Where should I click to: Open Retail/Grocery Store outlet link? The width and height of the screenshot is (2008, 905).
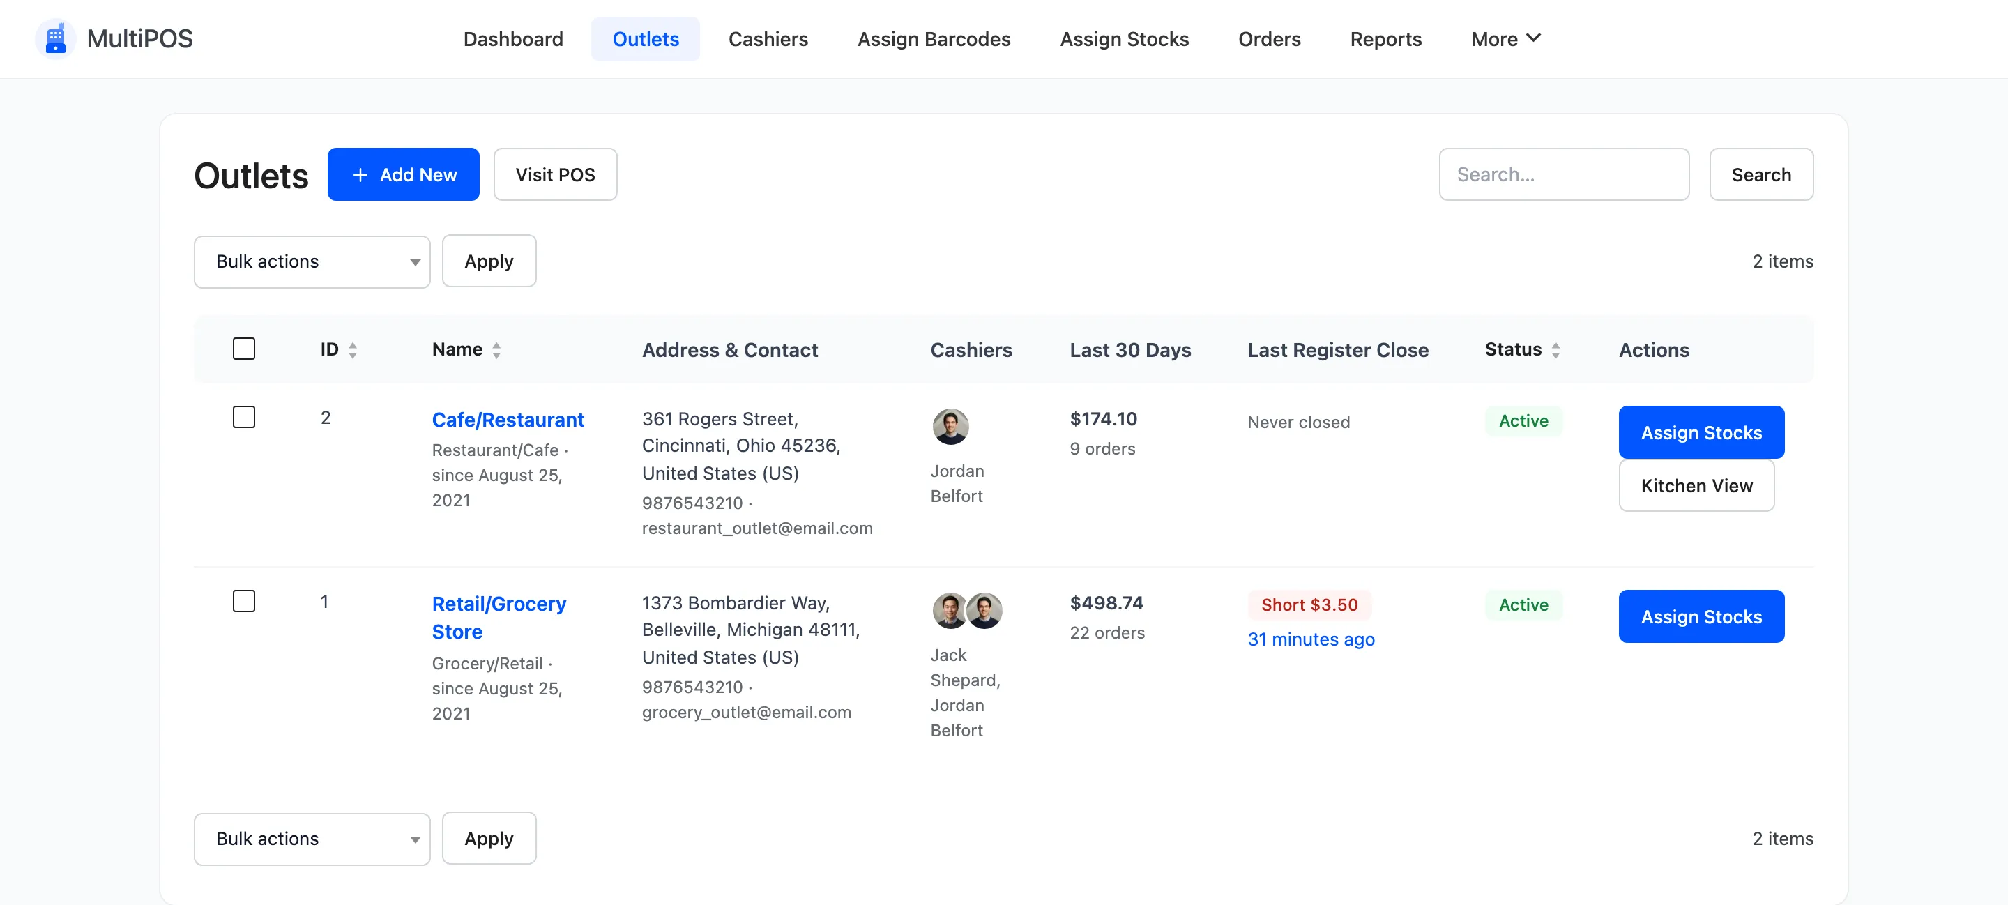click(499, 618)
